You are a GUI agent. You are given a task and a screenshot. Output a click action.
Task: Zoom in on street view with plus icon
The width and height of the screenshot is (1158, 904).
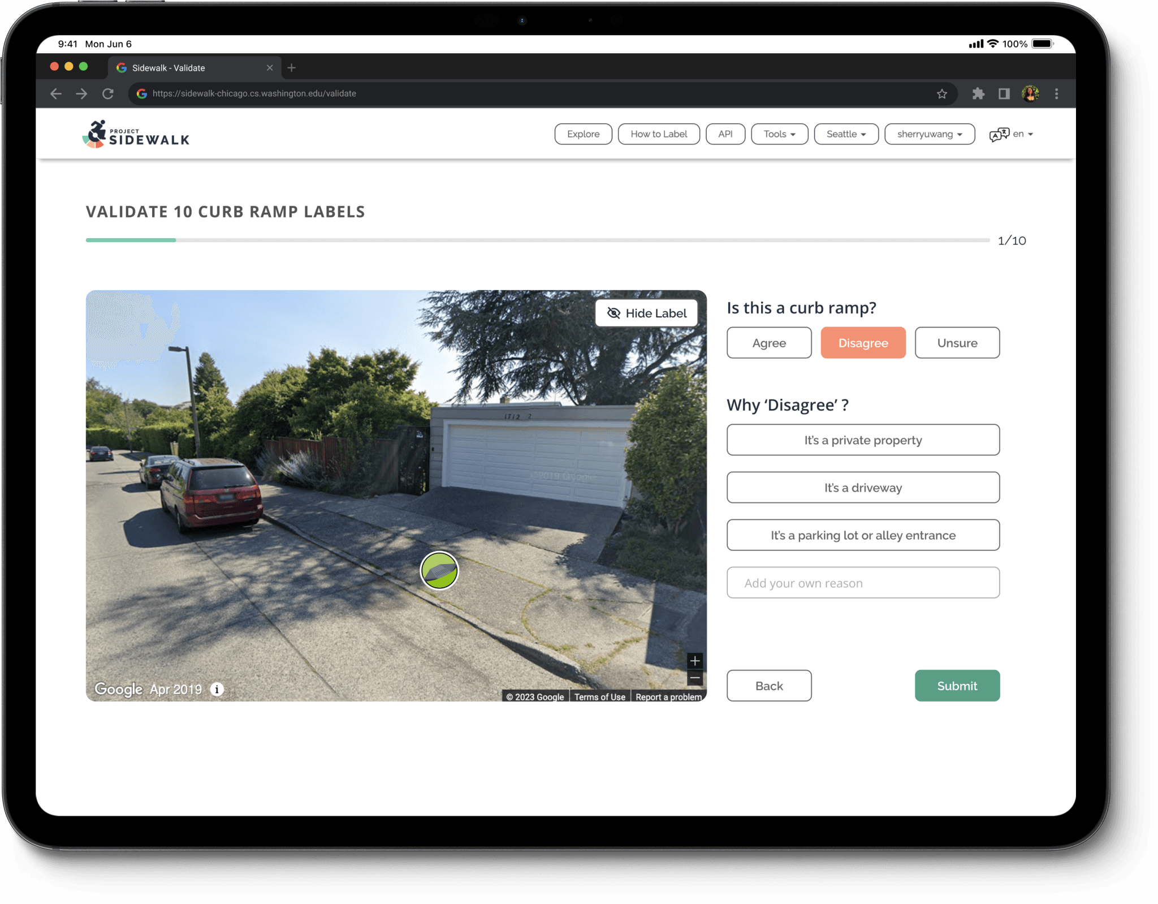point(695,661)
